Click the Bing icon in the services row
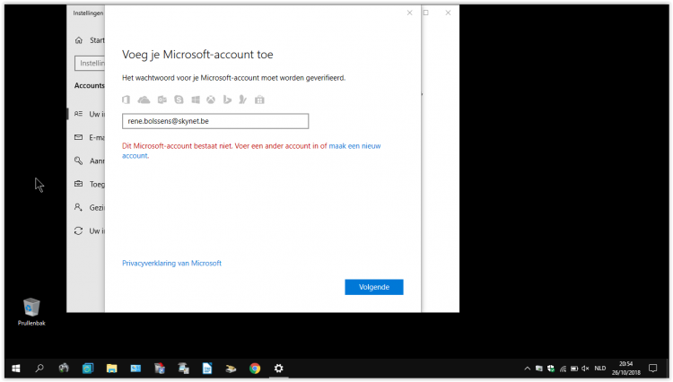 pyautogui.click(x=227, y=100)
